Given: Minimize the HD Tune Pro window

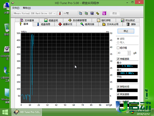Looking at the screenshot, I should tap(127, 3).
